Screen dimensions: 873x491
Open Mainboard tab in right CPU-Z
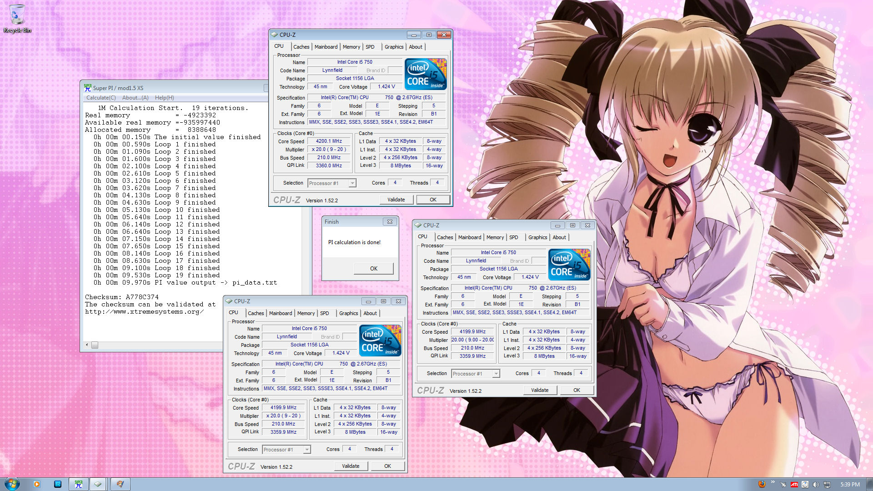tap(470, 237)
